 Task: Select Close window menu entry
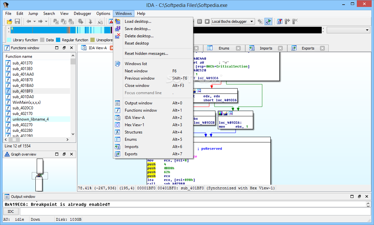pyautogui.click(x=153, y=86)
